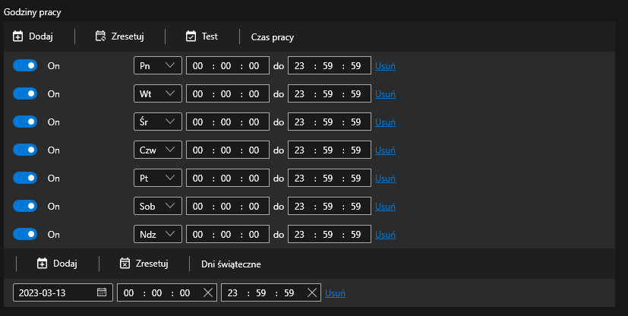
Task: Toggle off the Pn schedule switch
Action: [25, 65]
